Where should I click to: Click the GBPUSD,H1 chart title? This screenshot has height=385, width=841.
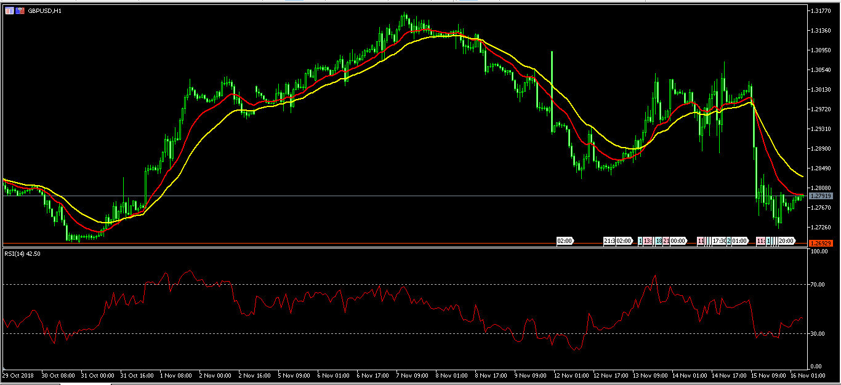(44, 11)
